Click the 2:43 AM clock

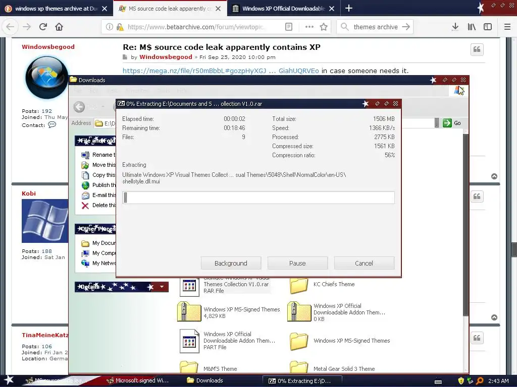point(498,381)
